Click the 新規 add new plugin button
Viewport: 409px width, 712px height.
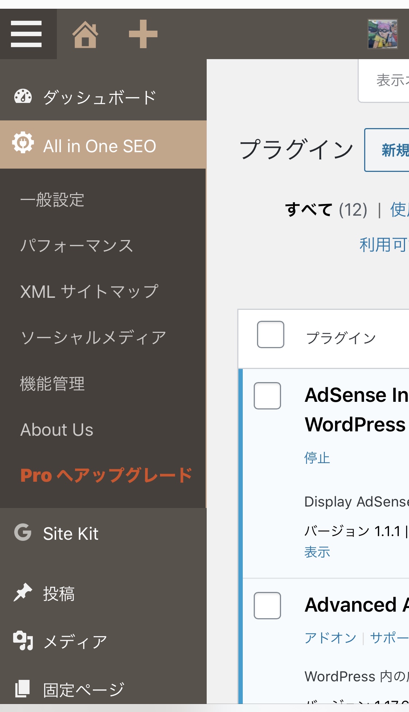[x=387, y=150]
